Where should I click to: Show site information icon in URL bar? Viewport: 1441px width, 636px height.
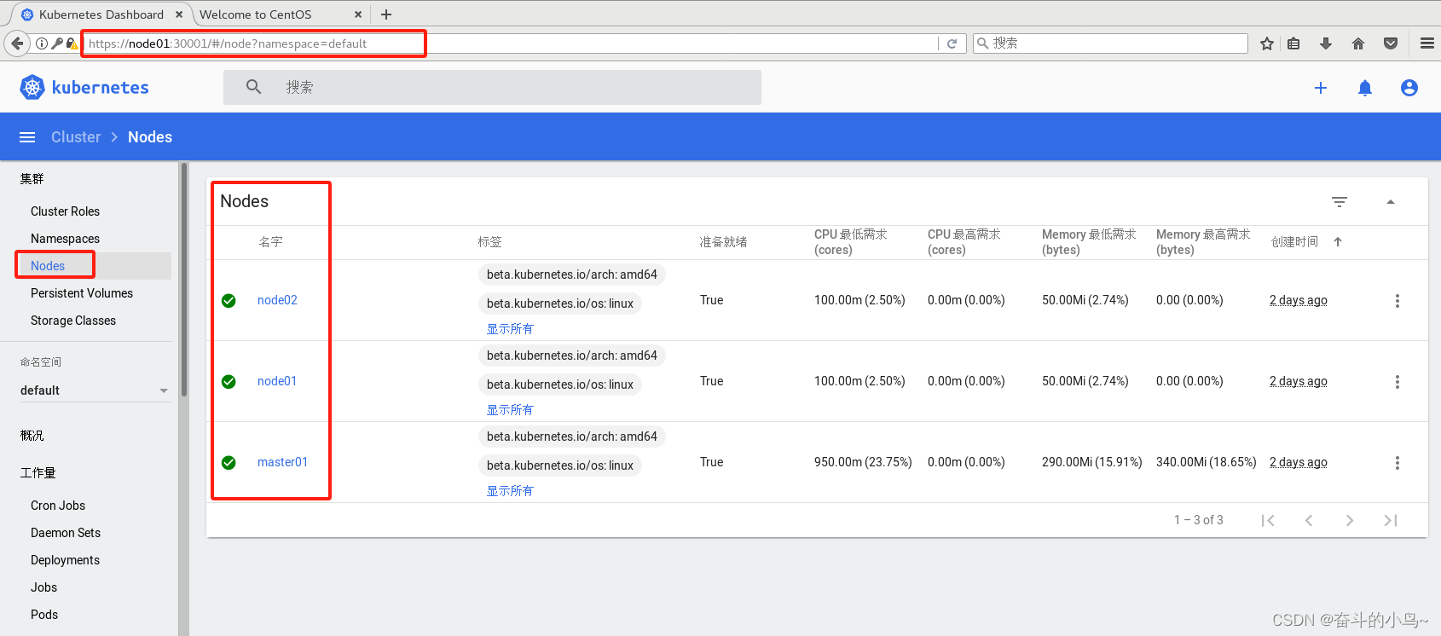41,43
